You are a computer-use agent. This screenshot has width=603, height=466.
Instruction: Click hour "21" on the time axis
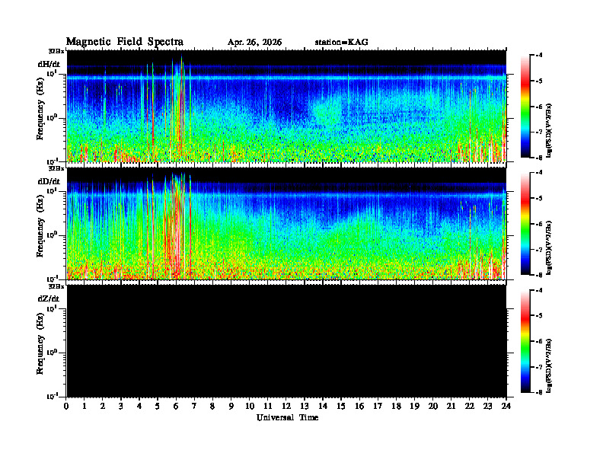click(451, 406)
